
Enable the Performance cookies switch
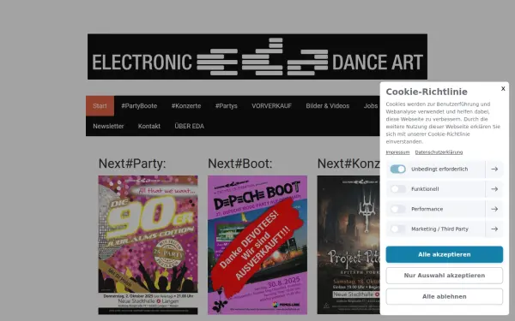[397, 209]
